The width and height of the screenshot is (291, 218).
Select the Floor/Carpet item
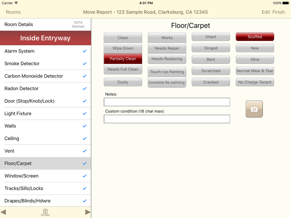pyautogui.click(x=45, y=163)
